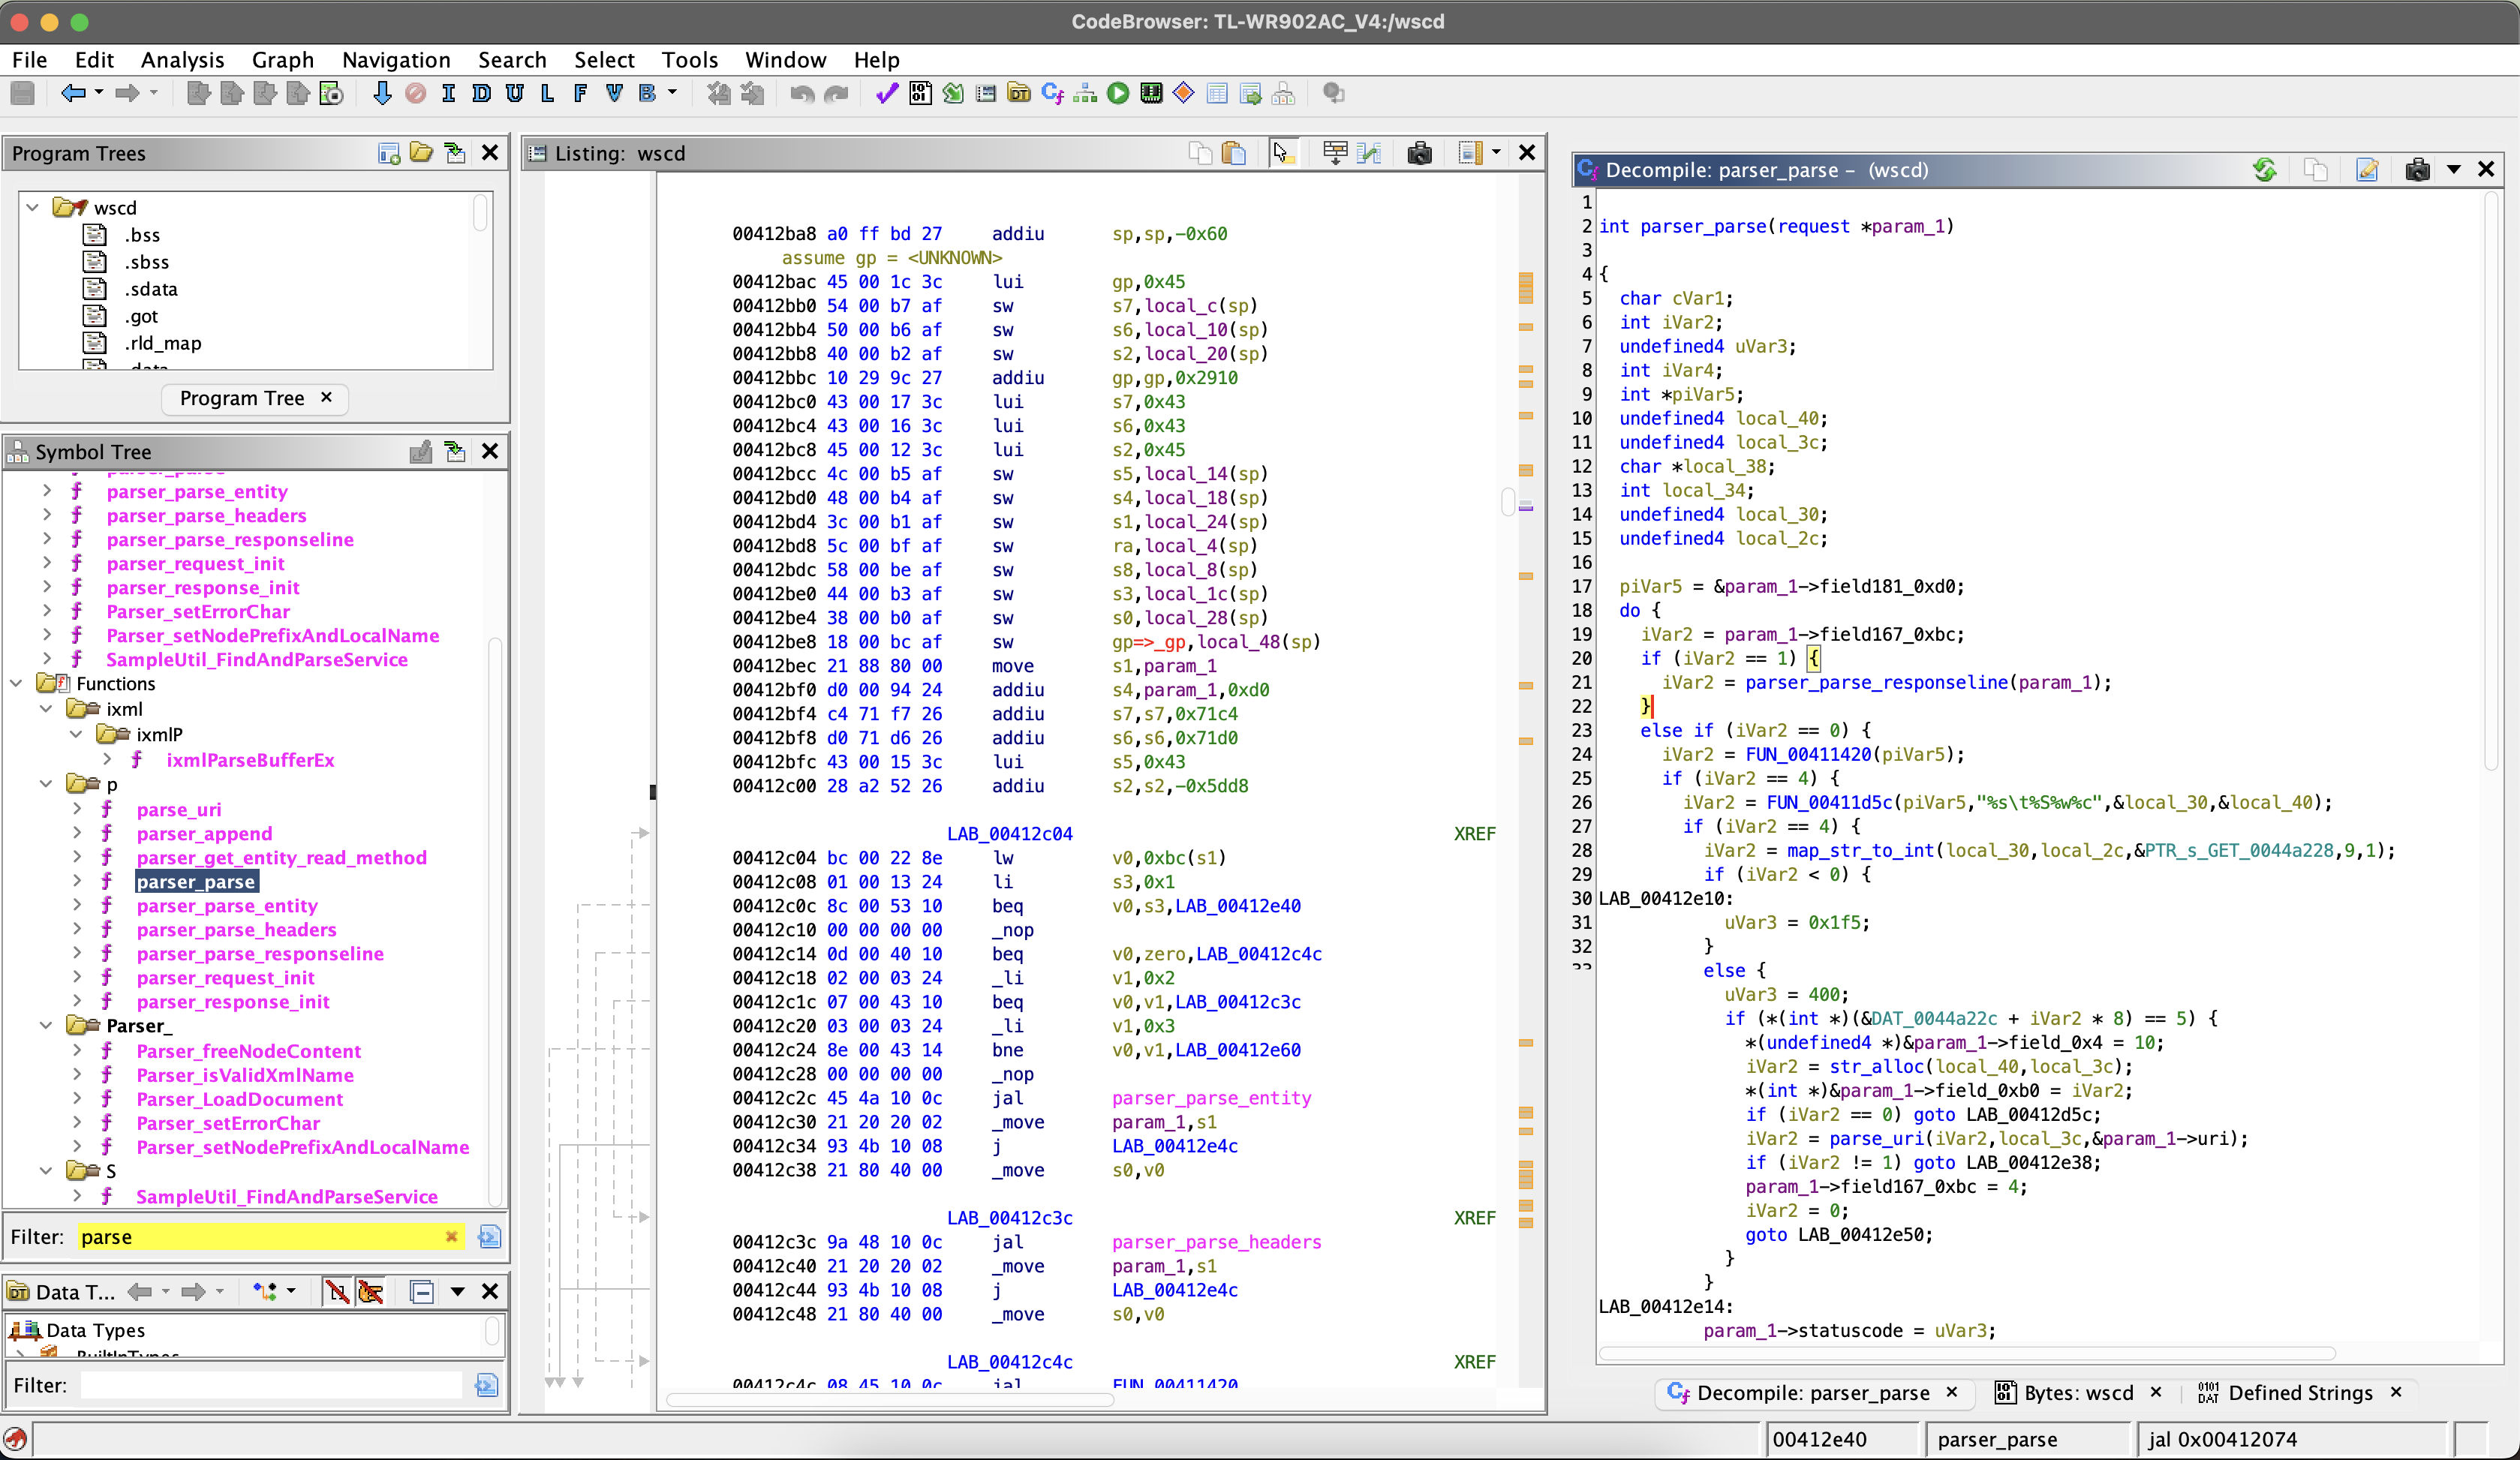Click the function graph hierarchy toolbar icon
This screenshot has width=2520, height=1460.
pyautogui.click(x=1085, y=93)
